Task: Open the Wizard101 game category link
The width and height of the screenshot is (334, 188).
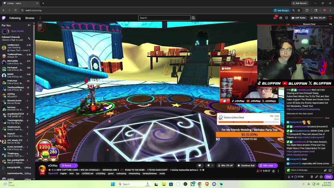Action: (x=53, y=174)
